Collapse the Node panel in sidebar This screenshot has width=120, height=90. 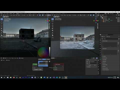[x=88, y=60]
